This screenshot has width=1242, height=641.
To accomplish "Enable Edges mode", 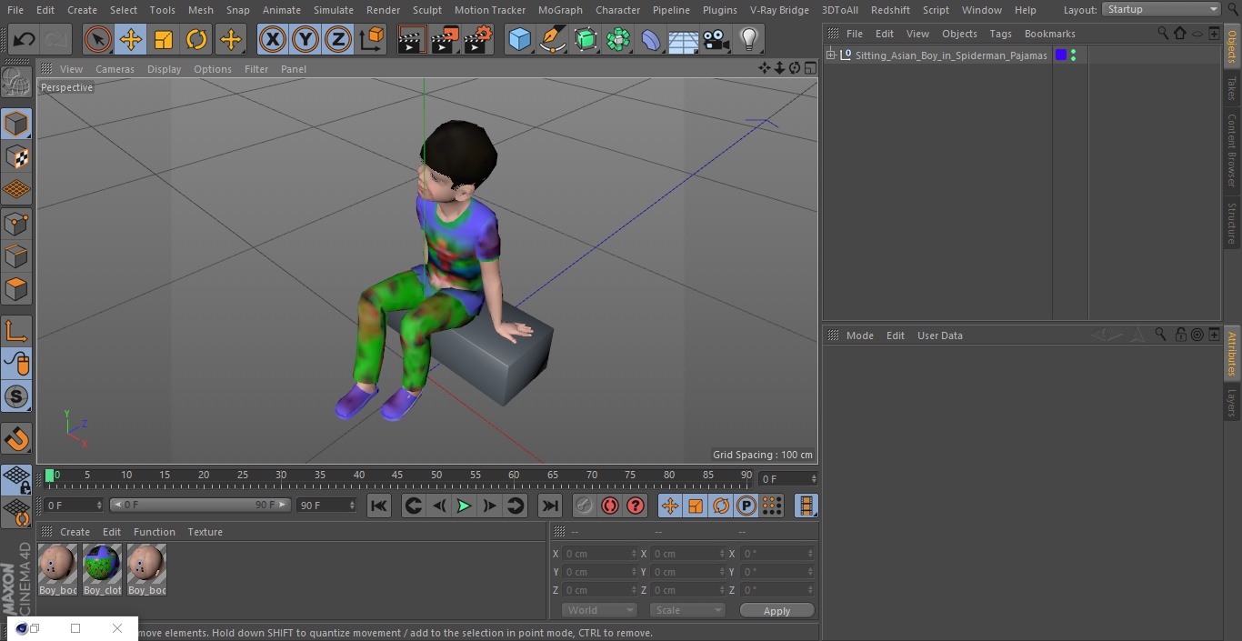I will pyautogui.click(x=17, y=255).
